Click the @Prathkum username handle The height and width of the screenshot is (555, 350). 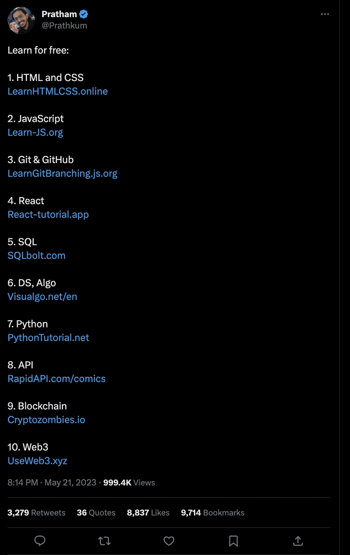[64, 25]
